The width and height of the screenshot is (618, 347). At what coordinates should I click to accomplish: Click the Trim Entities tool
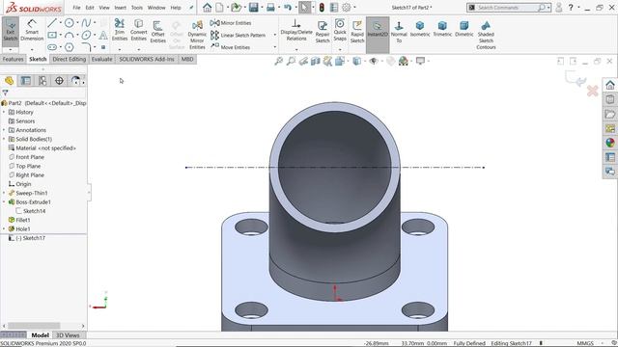(120, 30)
